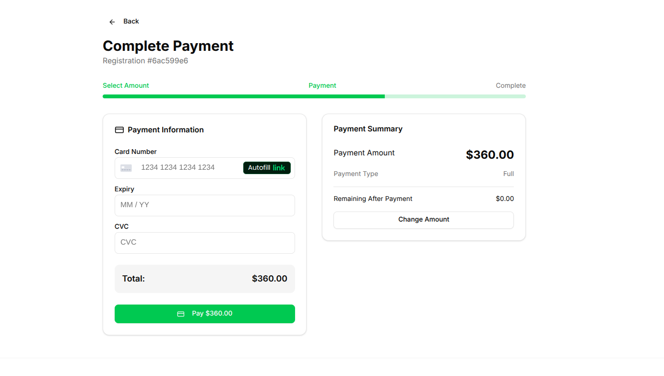Select the Select Amount step label

click(126, 85)
